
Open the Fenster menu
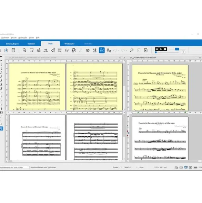tap(31, 38)
